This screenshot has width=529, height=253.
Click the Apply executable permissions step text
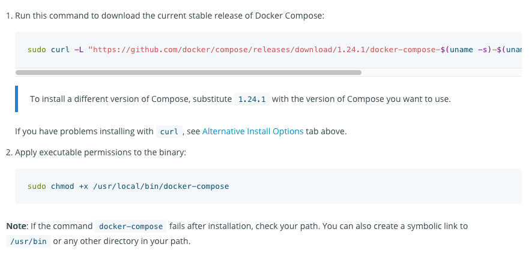100,153
